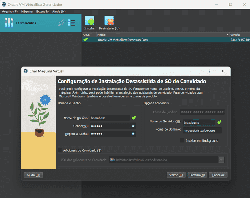Show password in Repetir a Senha field
Screen dimensions: 250x198
click(133, 134)
